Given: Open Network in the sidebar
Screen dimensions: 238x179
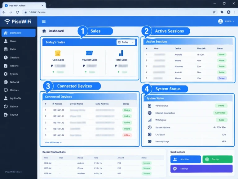Looking at the screenshot, I should click(19, 82).
